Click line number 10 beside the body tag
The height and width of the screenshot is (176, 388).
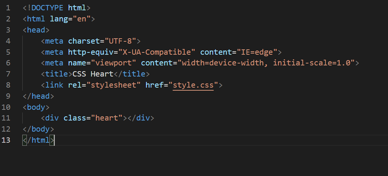[6, 107]
